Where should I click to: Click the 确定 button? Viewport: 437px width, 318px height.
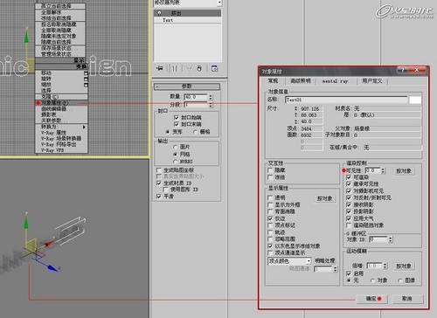pyautogui.click(x=372, y=299)
